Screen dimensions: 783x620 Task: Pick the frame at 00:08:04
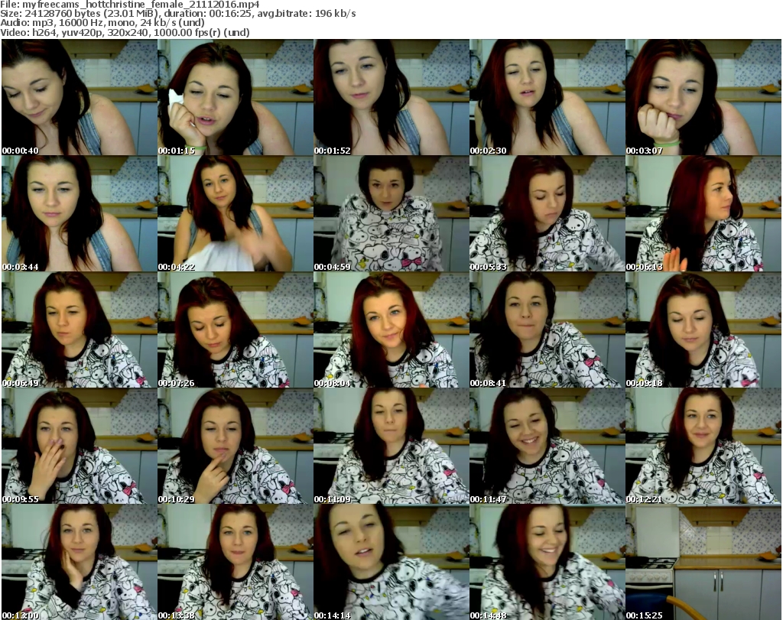click(391, 330)
